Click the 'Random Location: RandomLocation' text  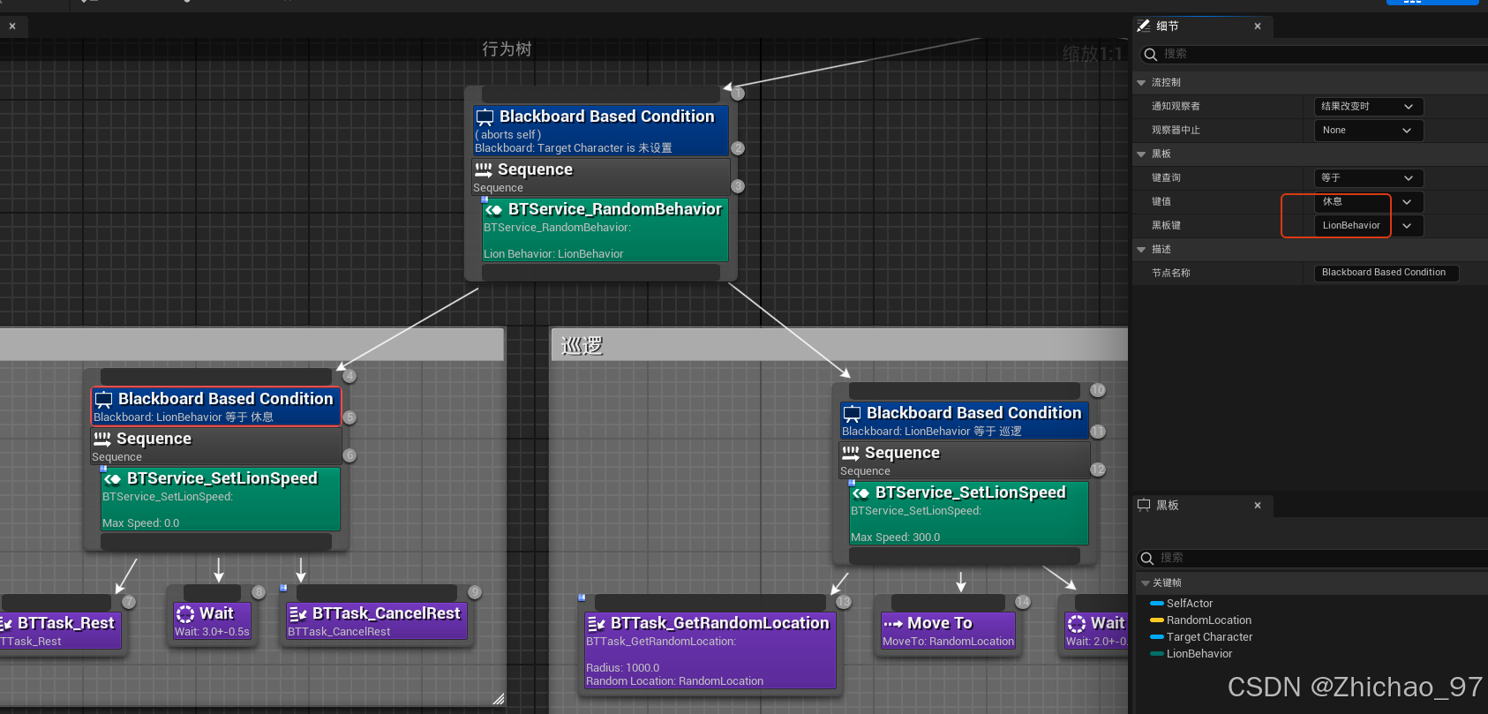674,681
